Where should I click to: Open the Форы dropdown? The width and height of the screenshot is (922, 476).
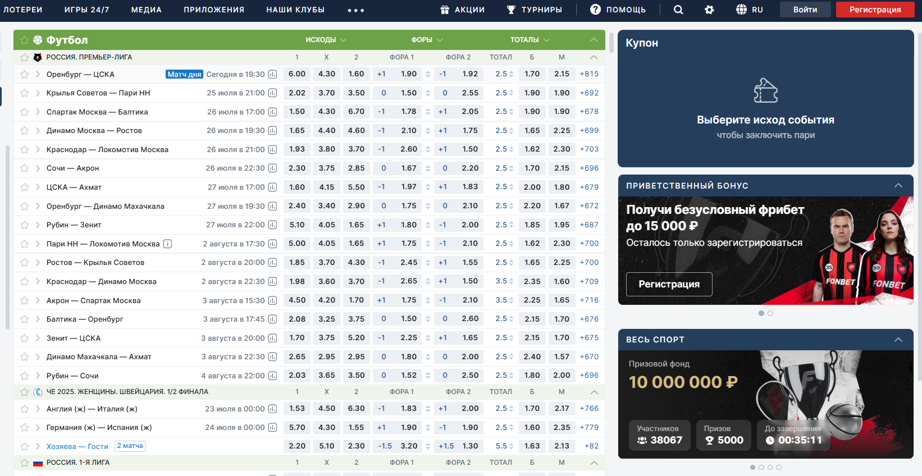[x=427, y=40]
